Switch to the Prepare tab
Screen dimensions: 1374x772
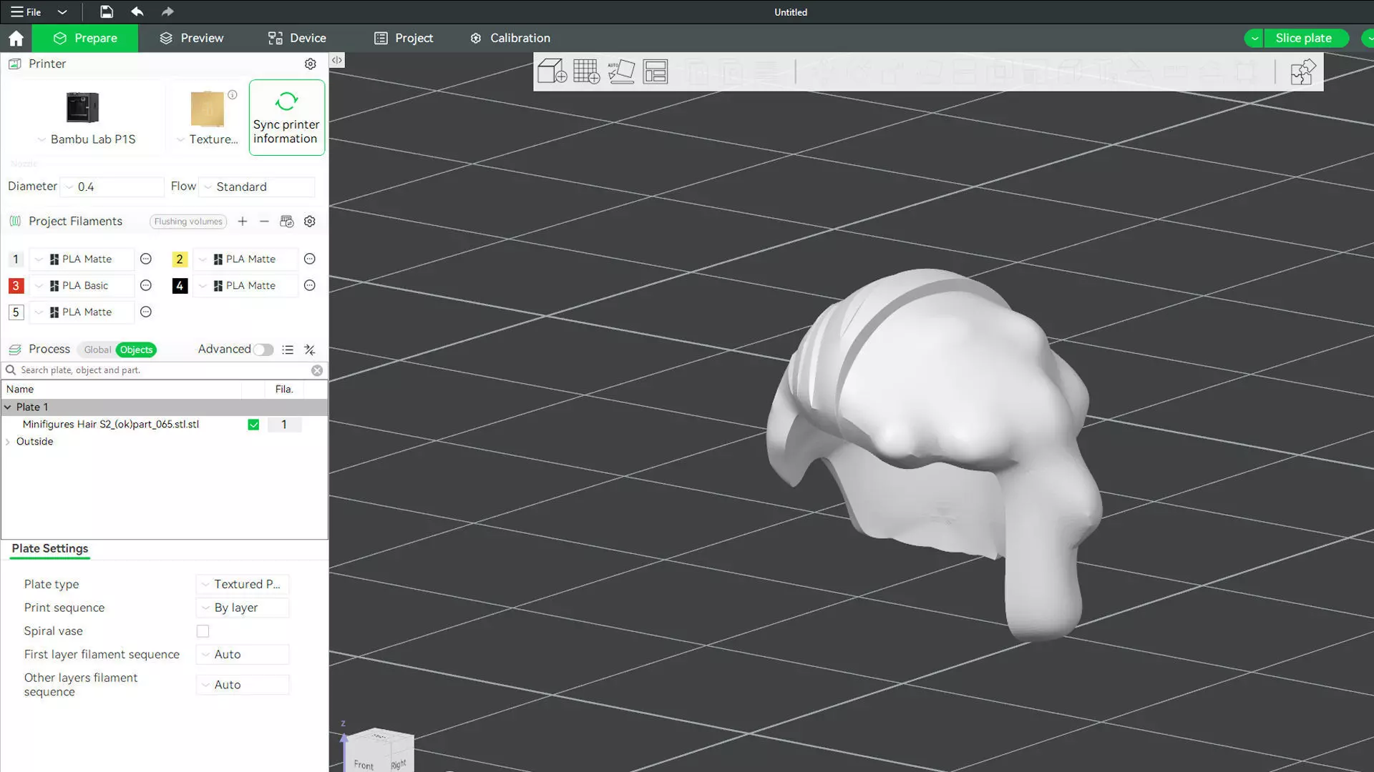[85, 38]
